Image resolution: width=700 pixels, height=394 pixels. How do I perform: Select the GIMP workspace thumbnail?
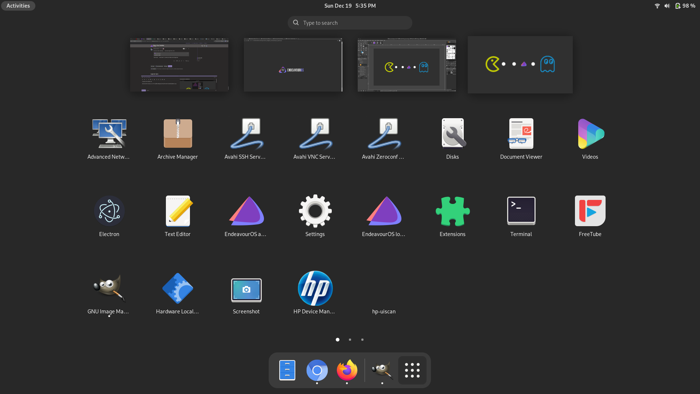tap(407, 65)
